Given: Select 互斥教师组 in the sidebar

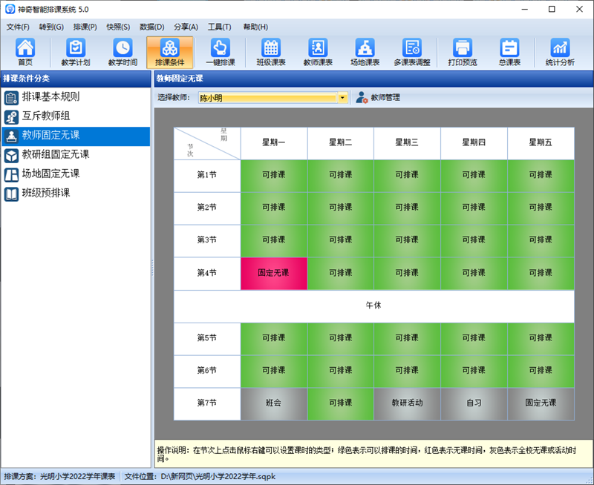Looking at the screenshot, I should [76, 116].
